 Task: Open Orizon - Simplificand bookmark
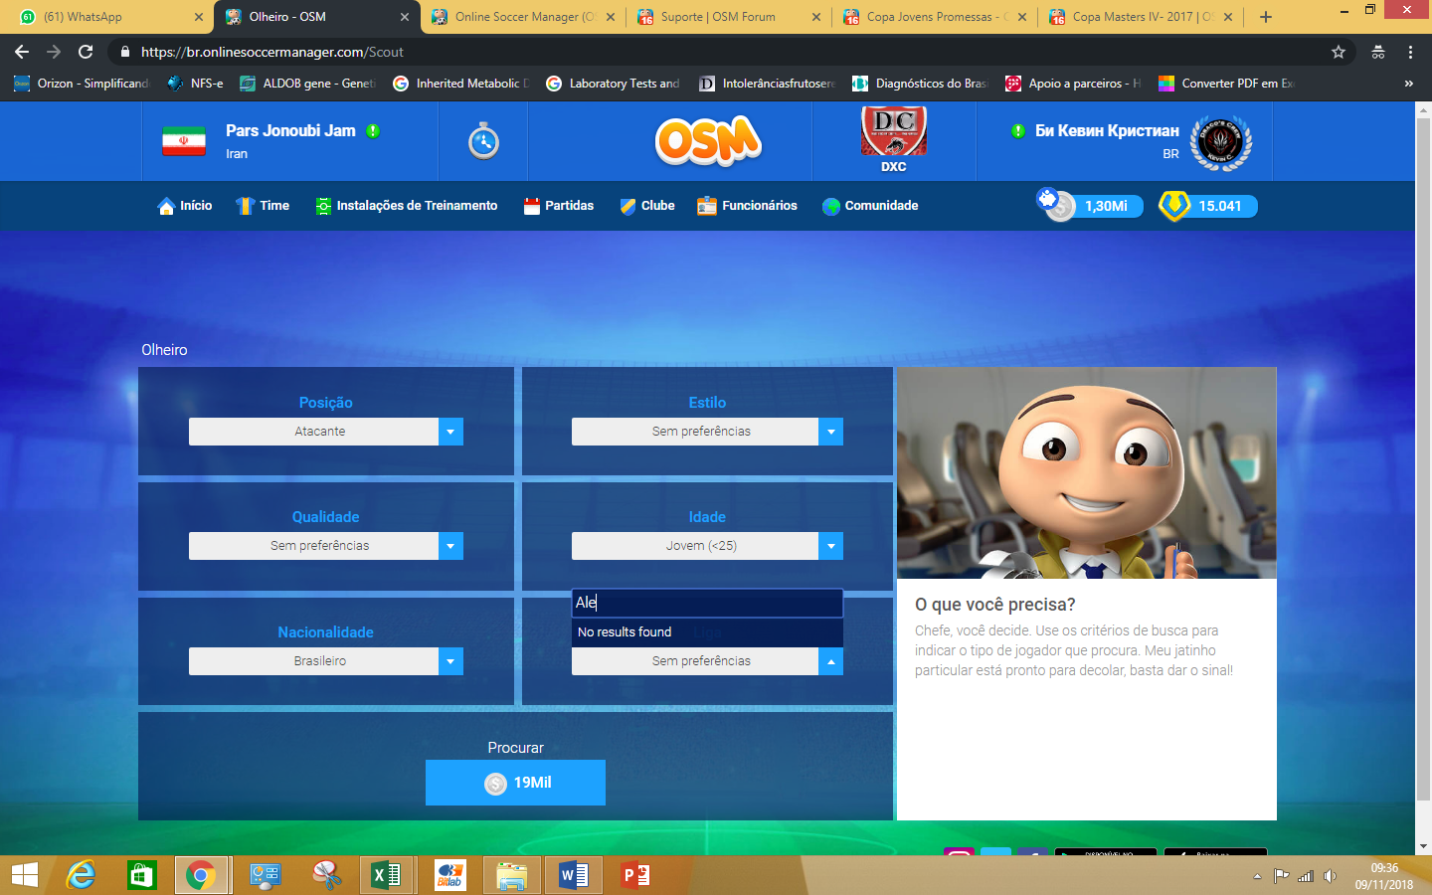coord(82,84)
